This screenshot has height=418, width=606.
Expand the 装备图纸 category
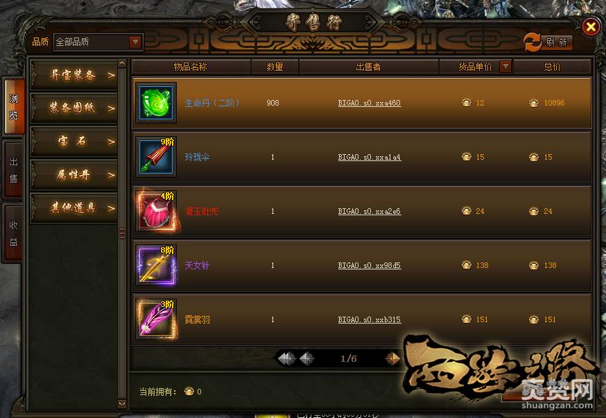[73, 108]
